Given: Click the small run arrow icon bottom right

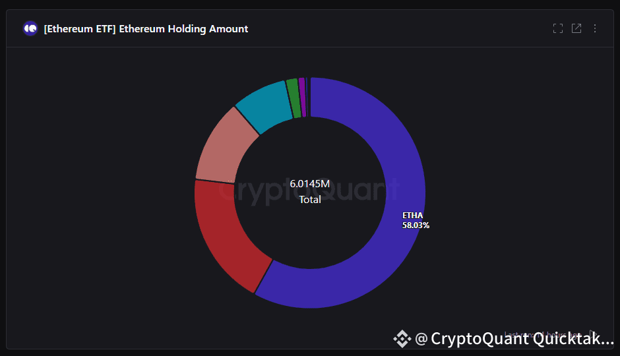Looking at the screenshot, I should tap(592, 334).
